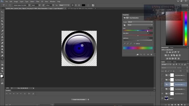189x106 pixels.
Task: Switch to the second document tab
Action: pos(81,9)
